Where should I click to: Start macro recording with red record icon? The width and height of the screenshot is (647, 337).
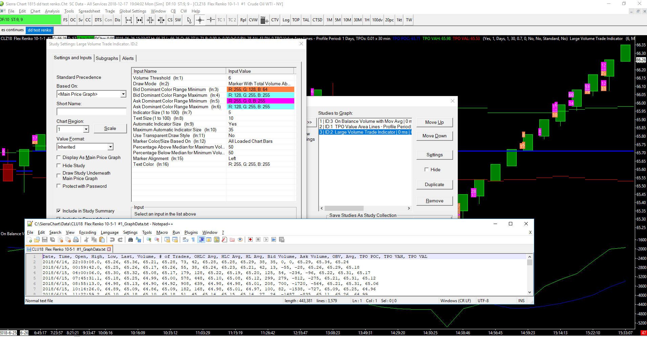250,240
